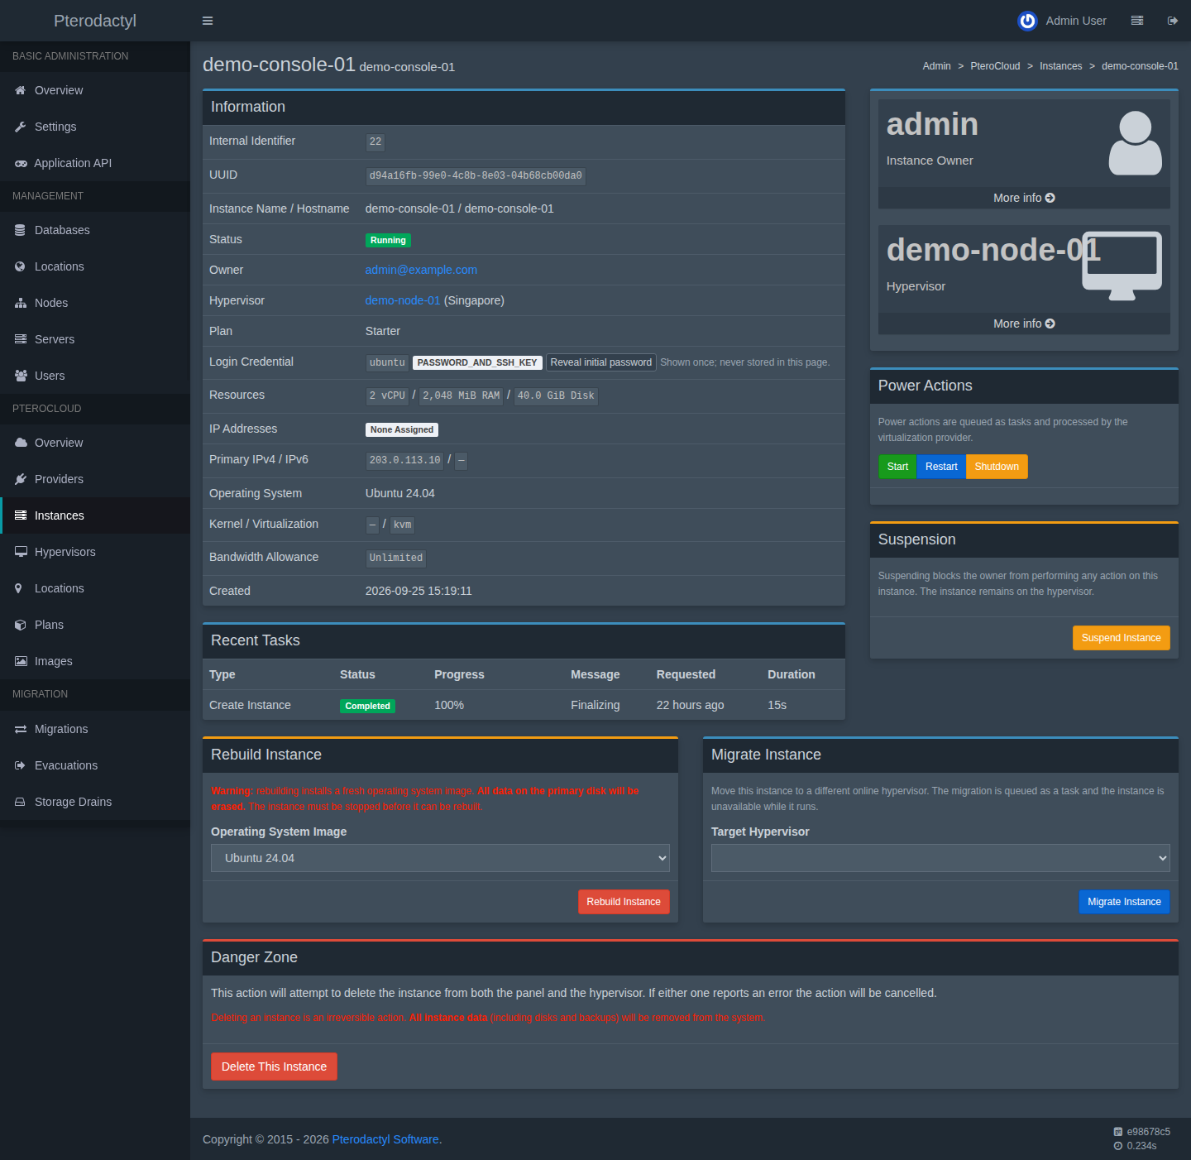Click the map pin icon beside PteroCloud Locations
This screenshot has width=1191, height=1160.
(19, 588)
